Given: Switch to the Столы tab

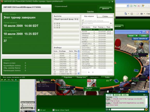Looking at the screenshot, I should pos(105,16).
